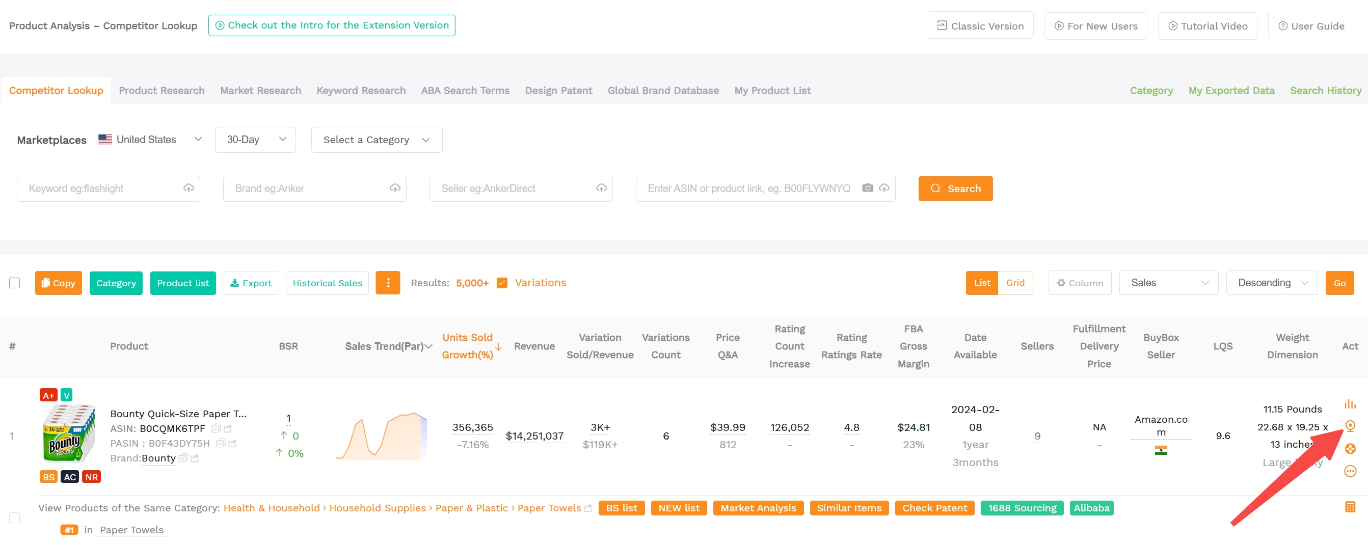Switch to Keyword Research tab
The width and height of the screenshot is (1368, 545).
[x=361, y=90]
